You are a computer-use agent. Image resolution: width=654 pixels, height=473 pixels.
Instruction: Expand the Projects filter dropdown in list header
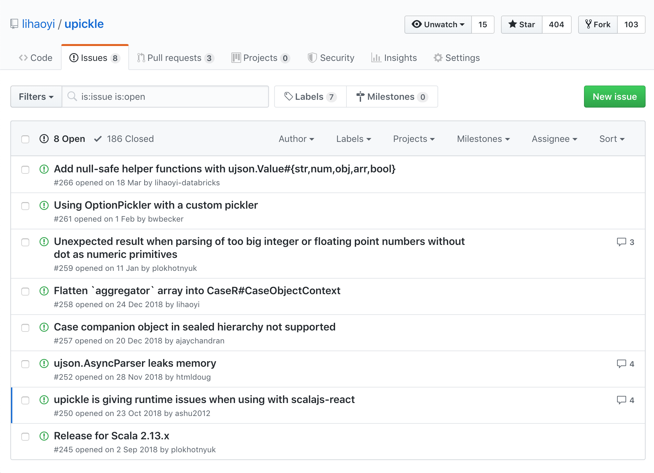414,139
